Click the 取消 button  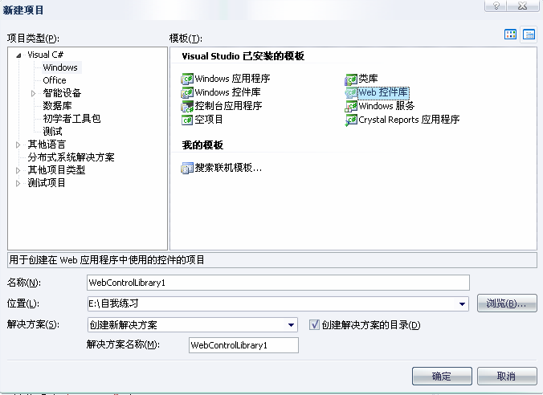click(x=507, y=376)
